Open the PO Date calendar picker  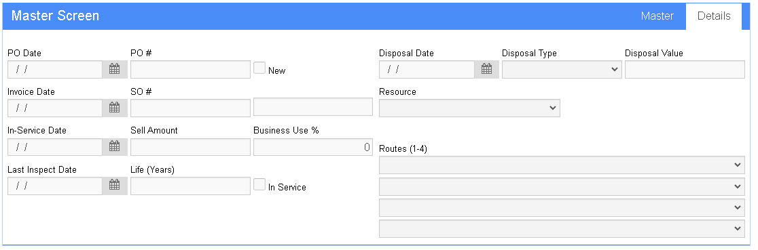coord(115,69)
